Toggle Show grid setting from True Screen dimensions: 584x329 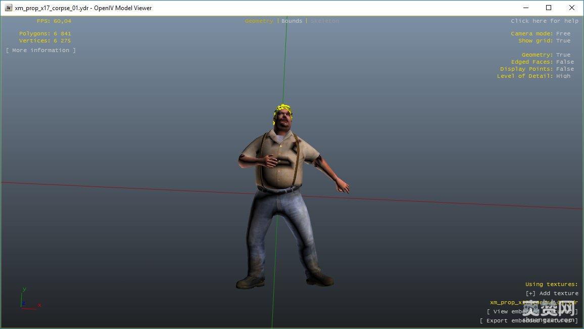pos(563,40)
